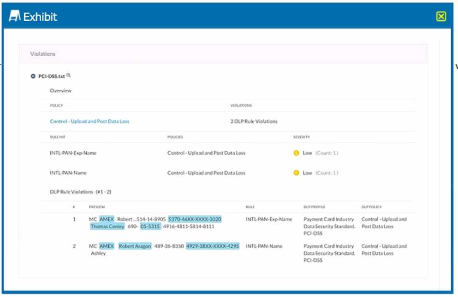Image resolution: width=458 pixels, height=297 pixels.
Task: Select the INTL-PAN-Exp-Name rule hit
Action: pyautogui.click(x=73, y=153)
